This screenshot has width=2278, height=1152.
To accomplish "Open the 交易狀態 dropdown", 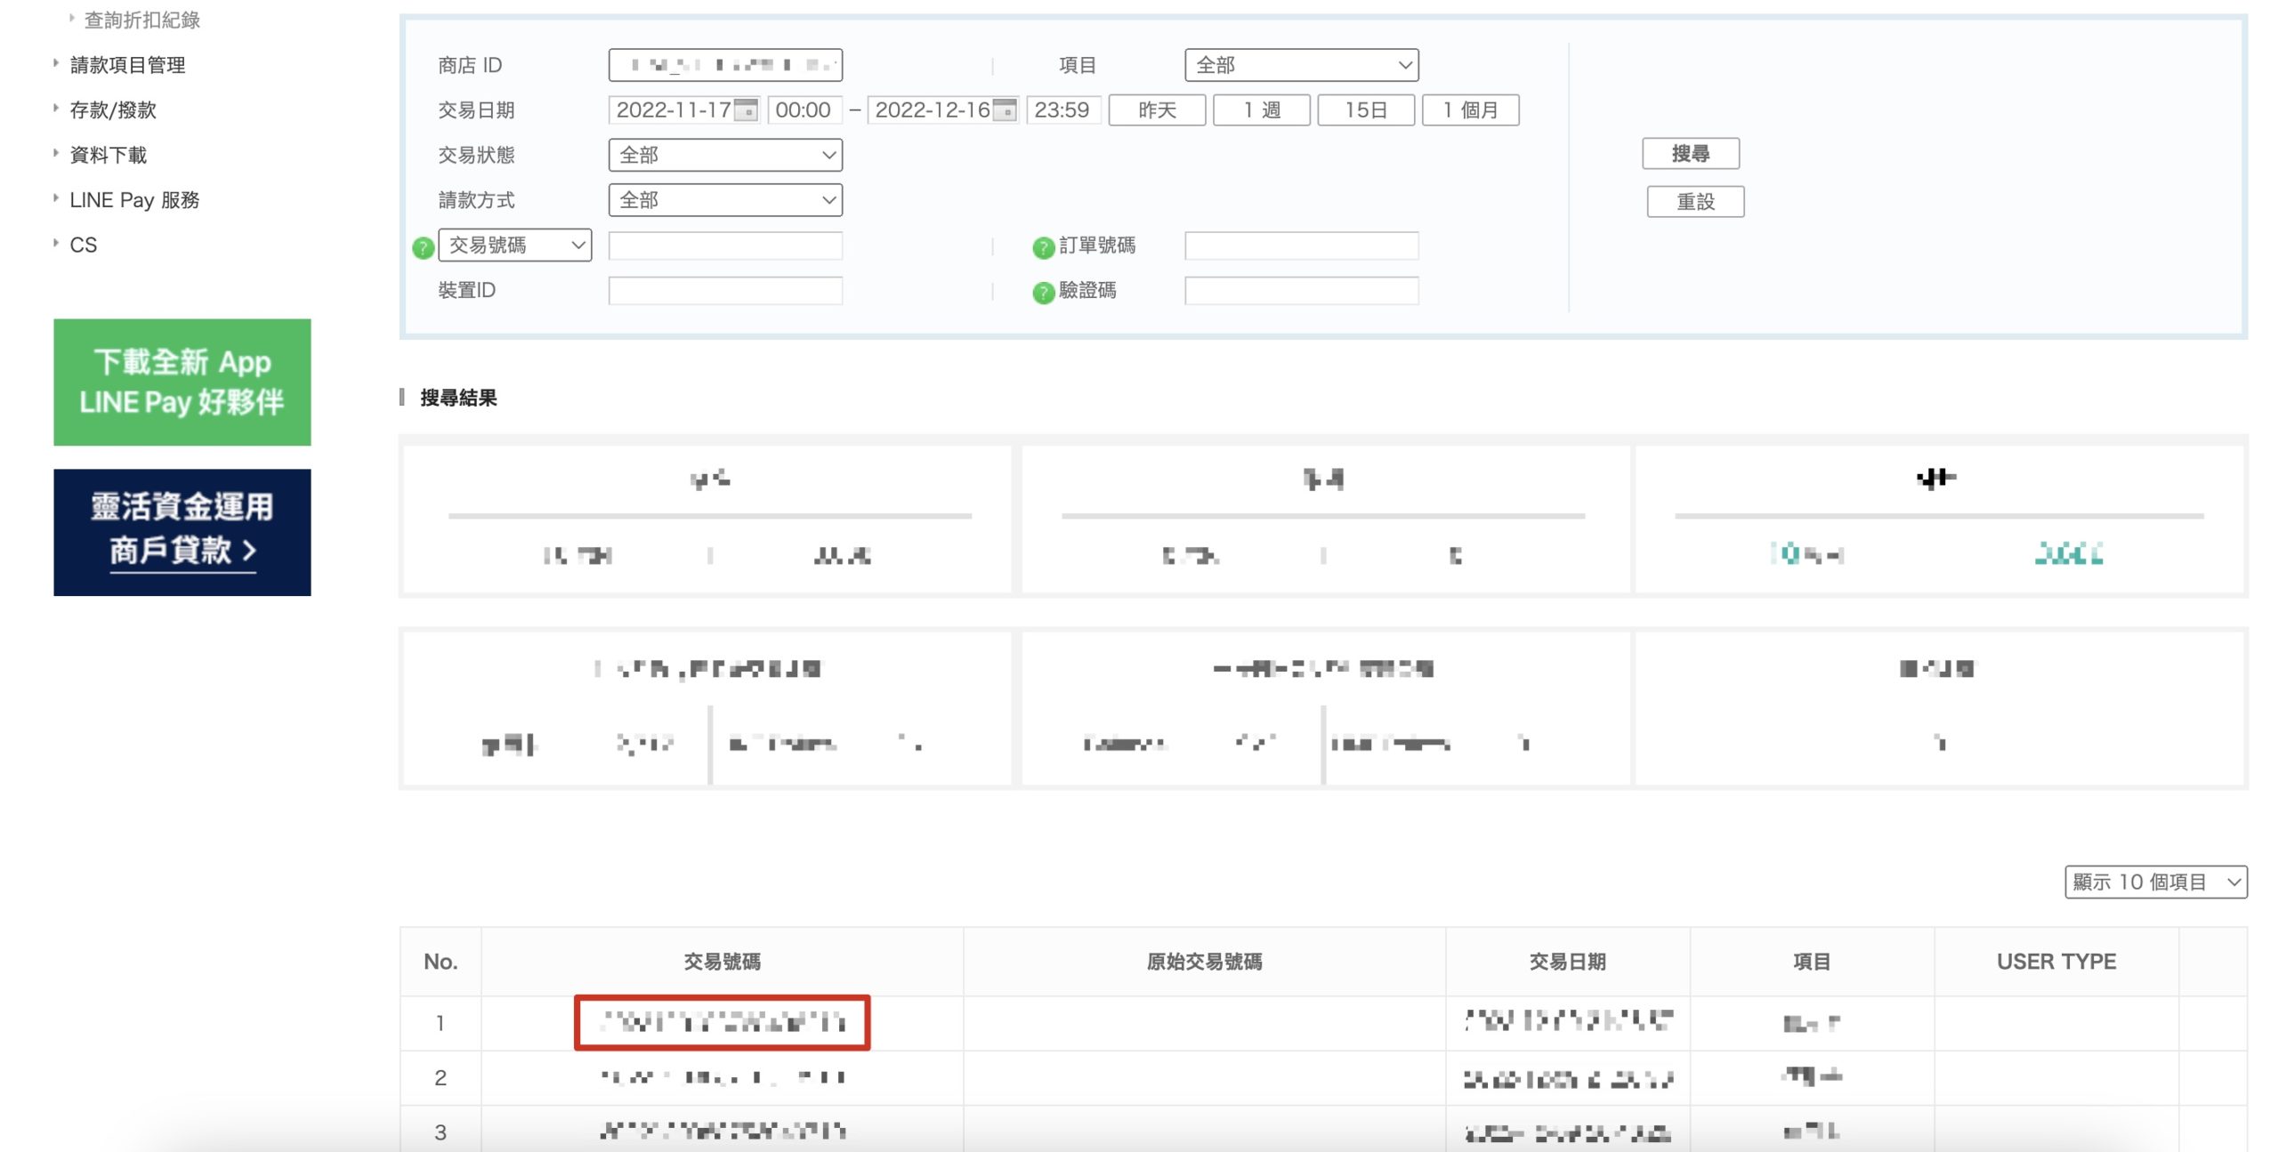I will point(725,155).
